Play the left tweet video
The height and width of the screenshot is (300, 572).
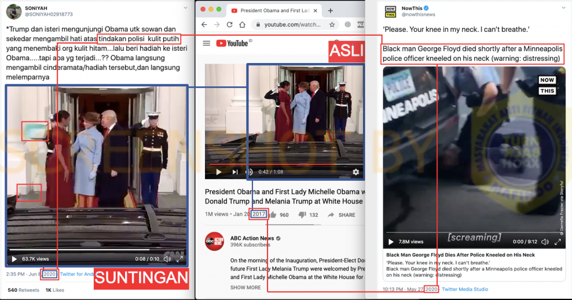pyautogui.click(x=14, y=259)
